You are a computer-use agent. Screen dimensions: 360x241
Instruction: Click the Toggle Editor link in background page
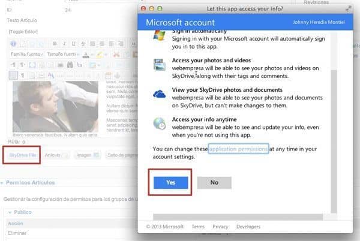click(23, 32)
